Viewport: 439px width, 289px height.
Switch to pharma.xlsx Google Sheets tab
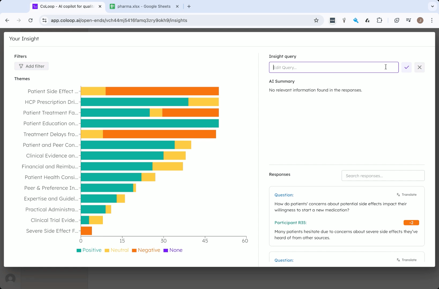[144, 6]
